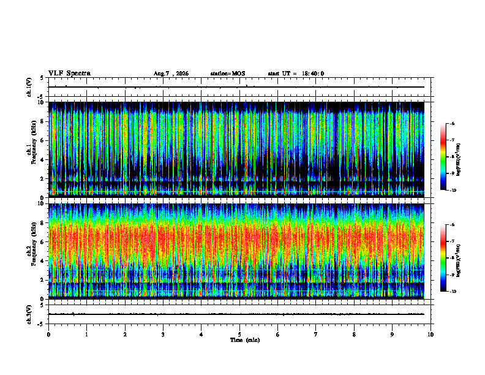Click the ch.1(V) axis tick "-5"
The width and height of the screenshot is (485, 375).
[x=41, y=97]
